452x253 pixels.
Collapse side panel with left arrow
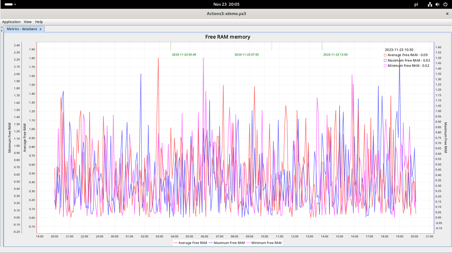pos(2,27)
